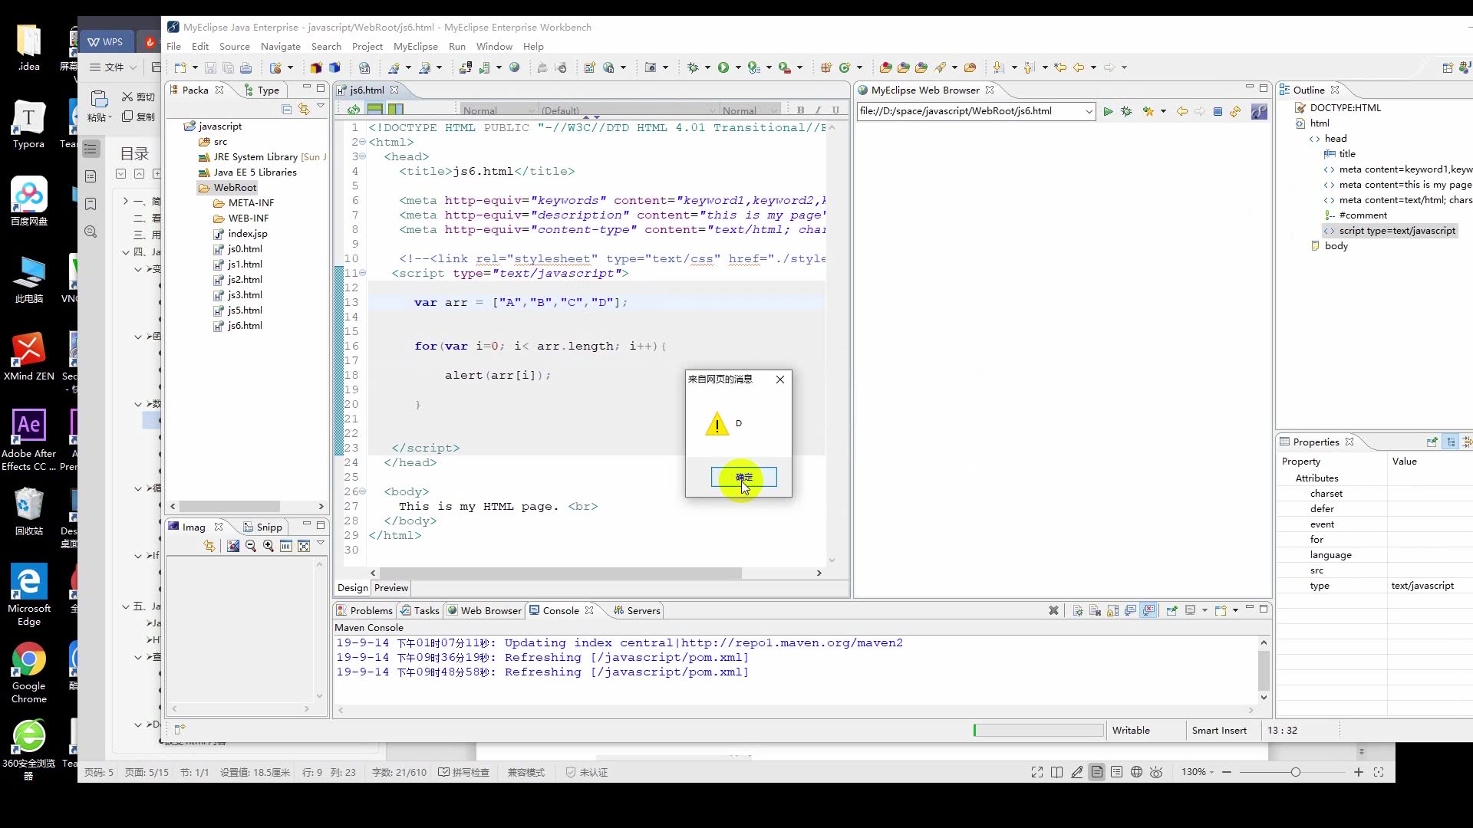Click the Scroll Lock console icon
This screenshot has width=1473, height=828.
tap(1112, 610)
